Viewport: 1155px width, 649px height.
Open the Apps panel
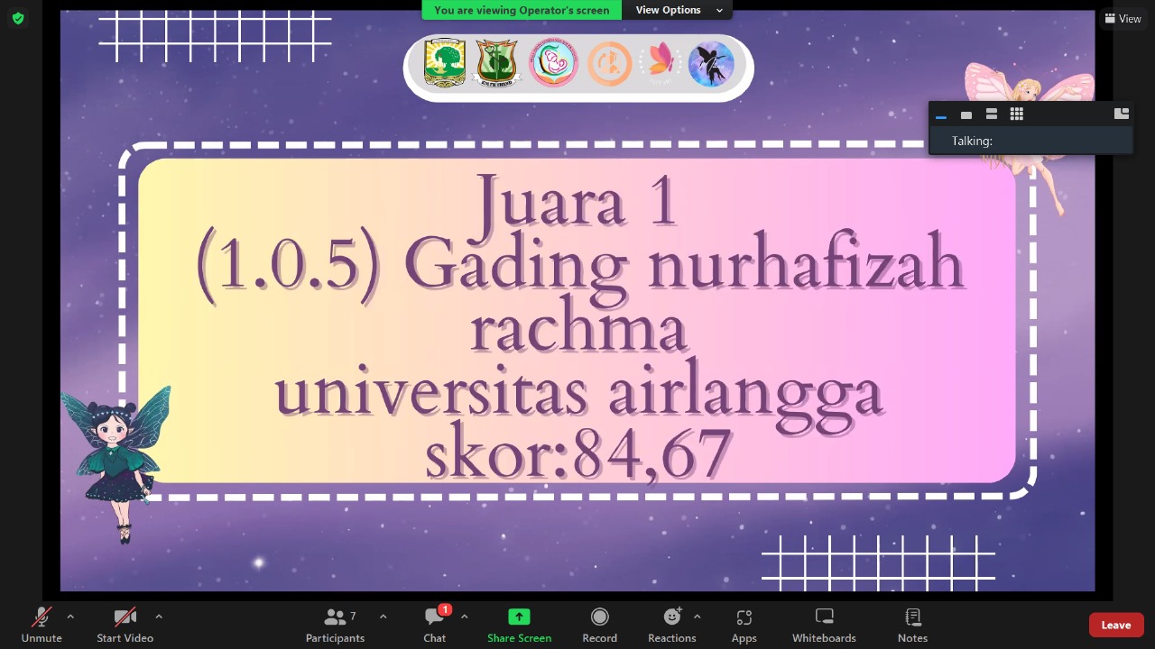744,625
